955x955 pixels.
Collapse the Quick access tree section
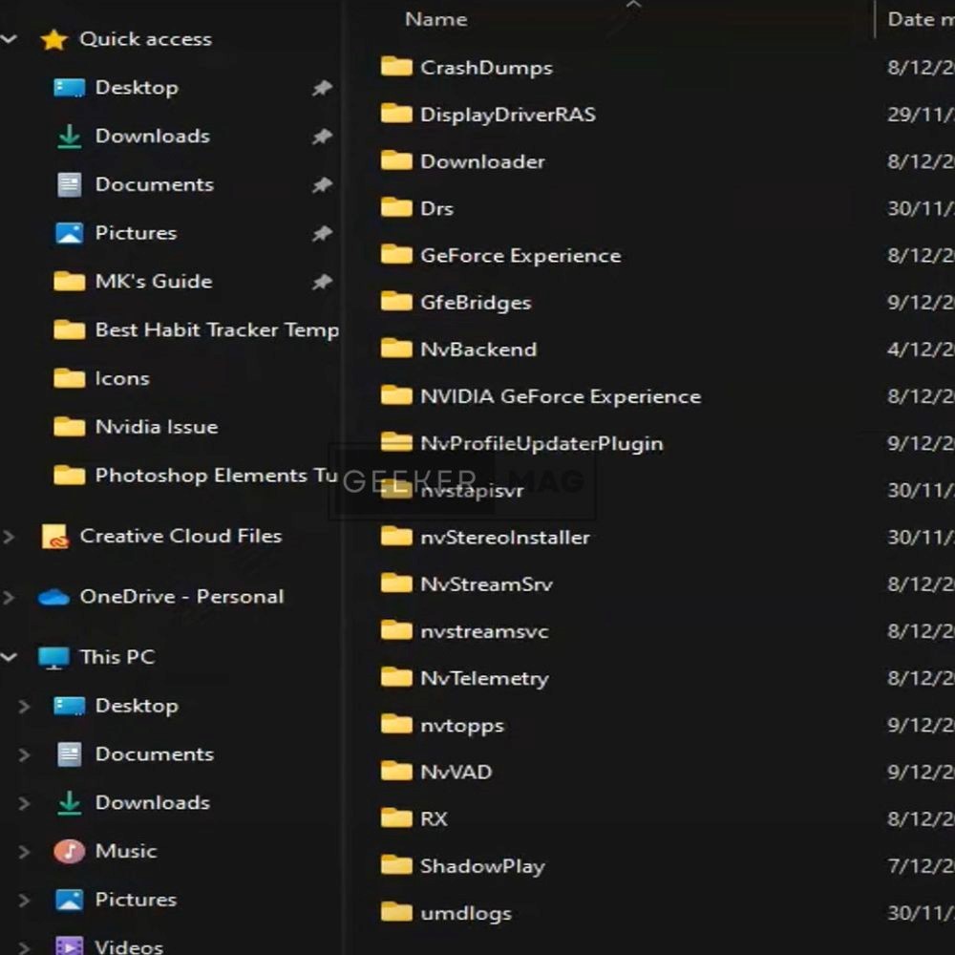pyautogui.click(x=10, y=39)
